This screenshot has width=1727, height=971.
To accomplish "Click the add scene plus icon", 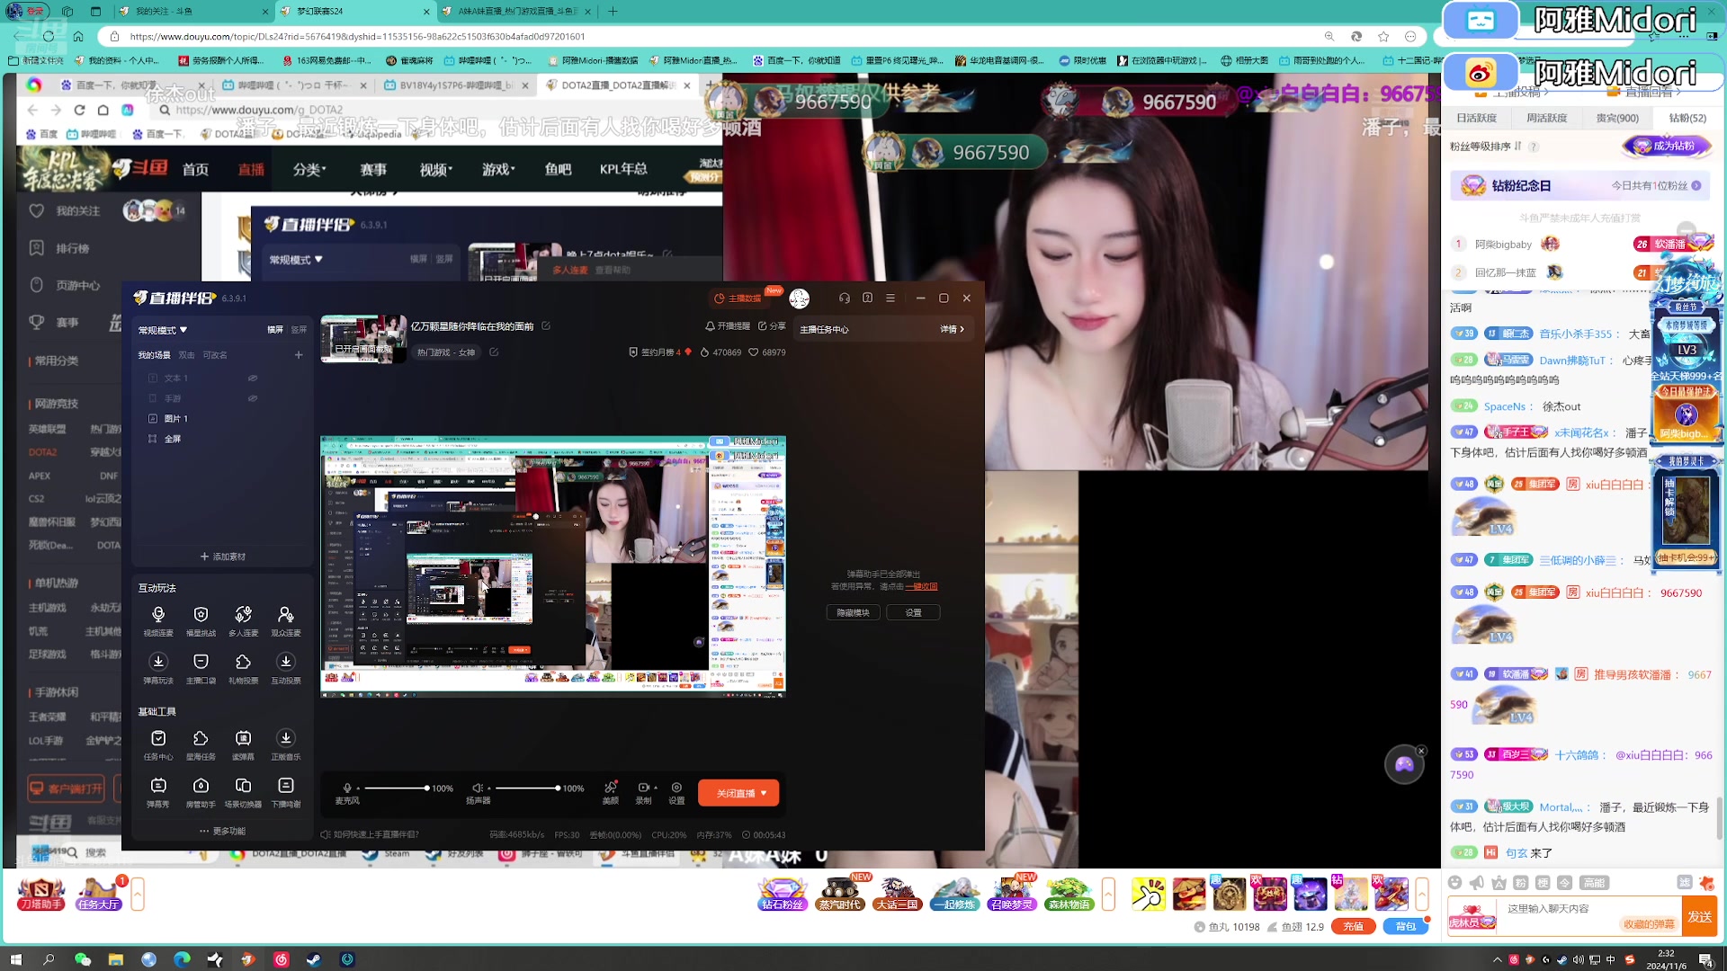I will point(299,355).
